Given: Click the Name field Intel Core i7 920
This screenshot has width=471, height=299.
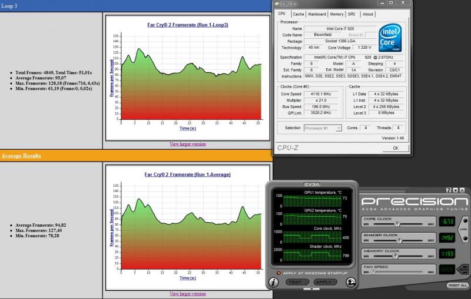Looking at the screenshot, I should click(x=340, y=29).
